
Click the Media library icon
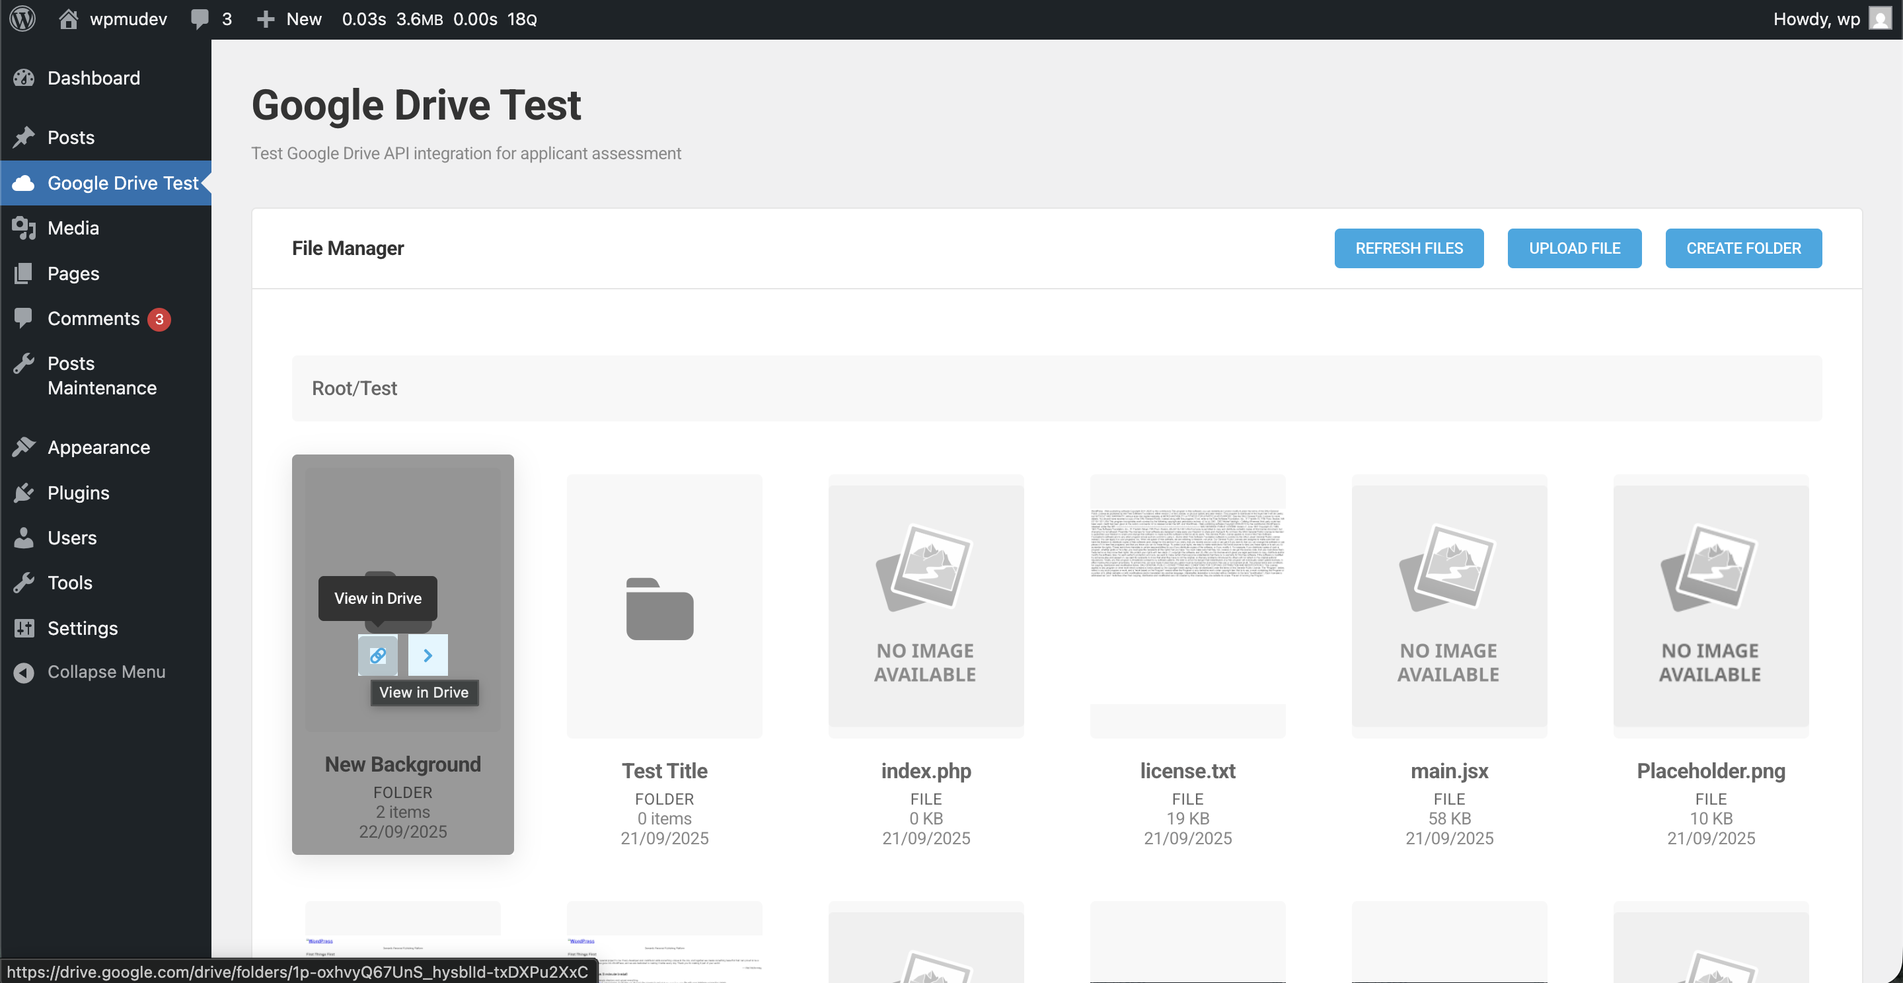[x=24, y=228]
